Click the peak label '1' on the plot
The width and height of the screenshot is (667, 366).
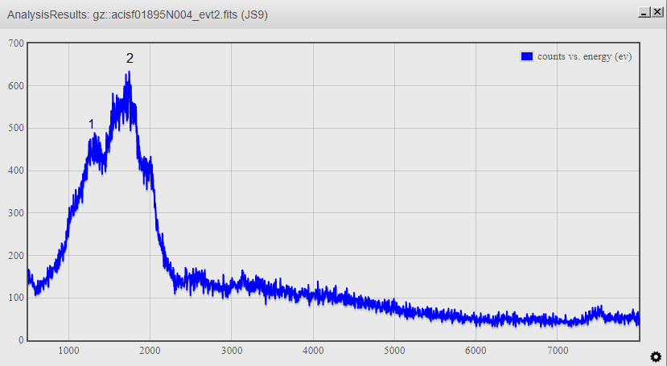tap(92, 124)
